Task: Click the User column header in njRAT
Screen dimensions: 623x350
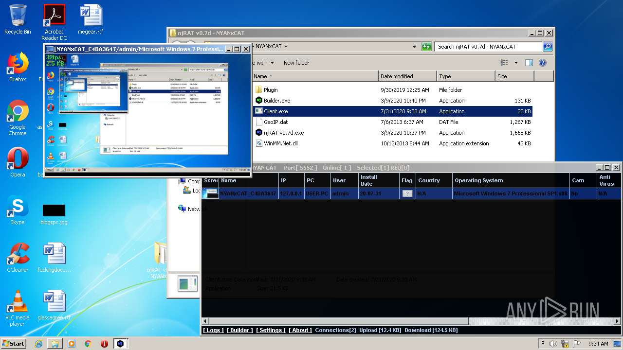Action: pos(344,180)
